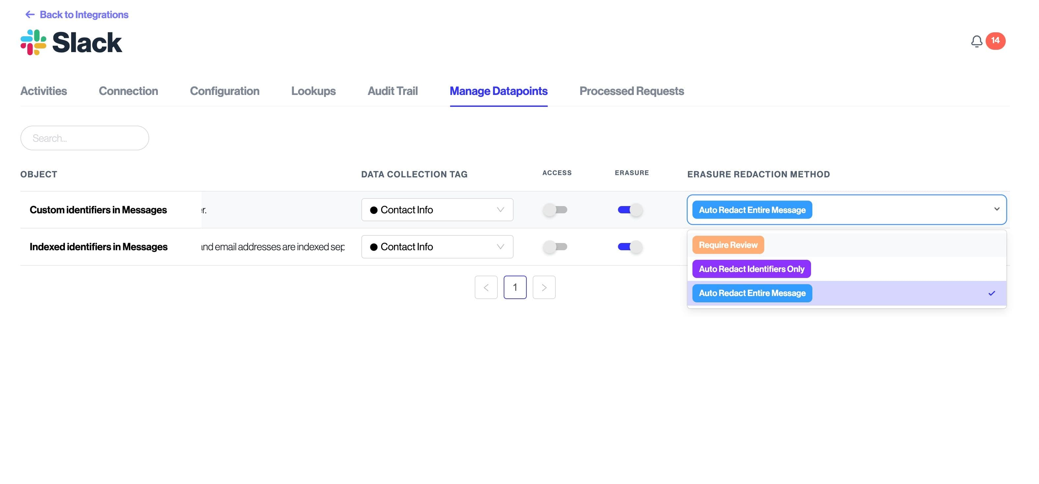This screenshot has height=484, width=1039.
Task: Switch to the Audit Trail tab
Action: (392, 91)
